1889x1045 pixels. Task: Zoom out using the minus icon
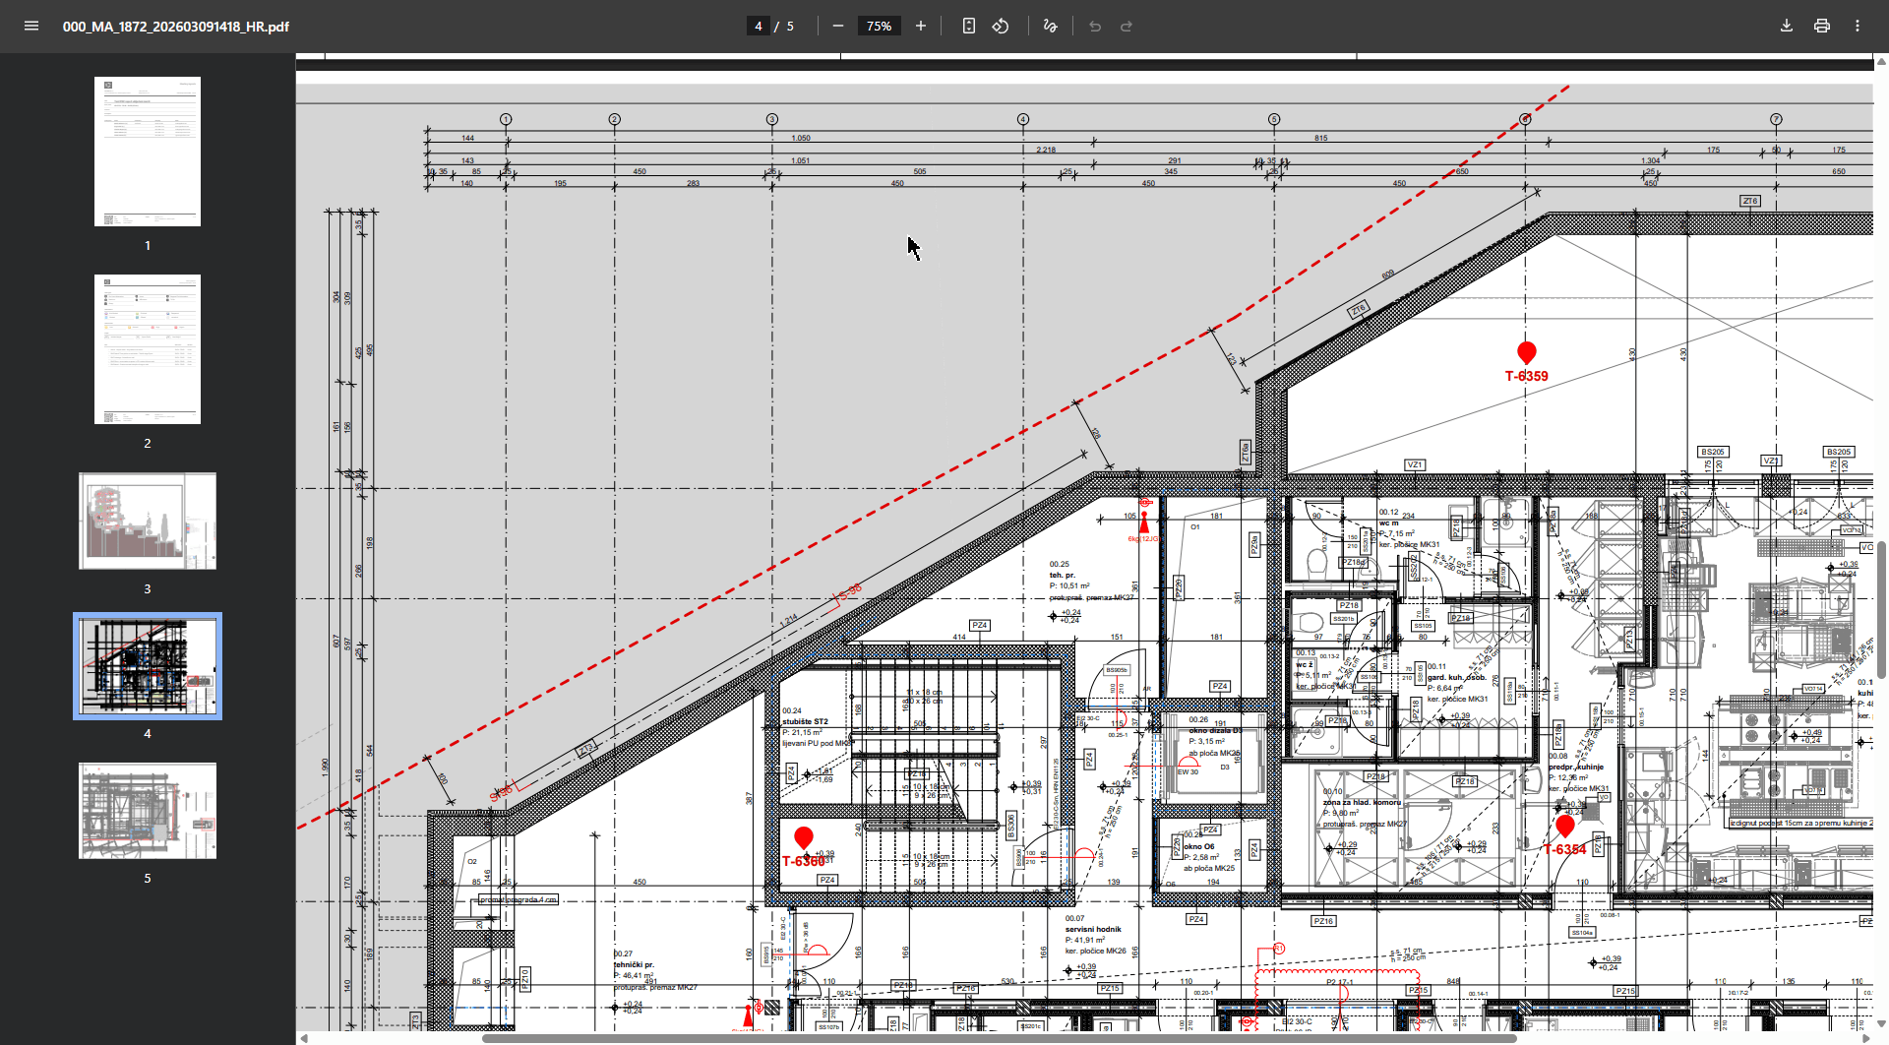(x=838, y=26)
